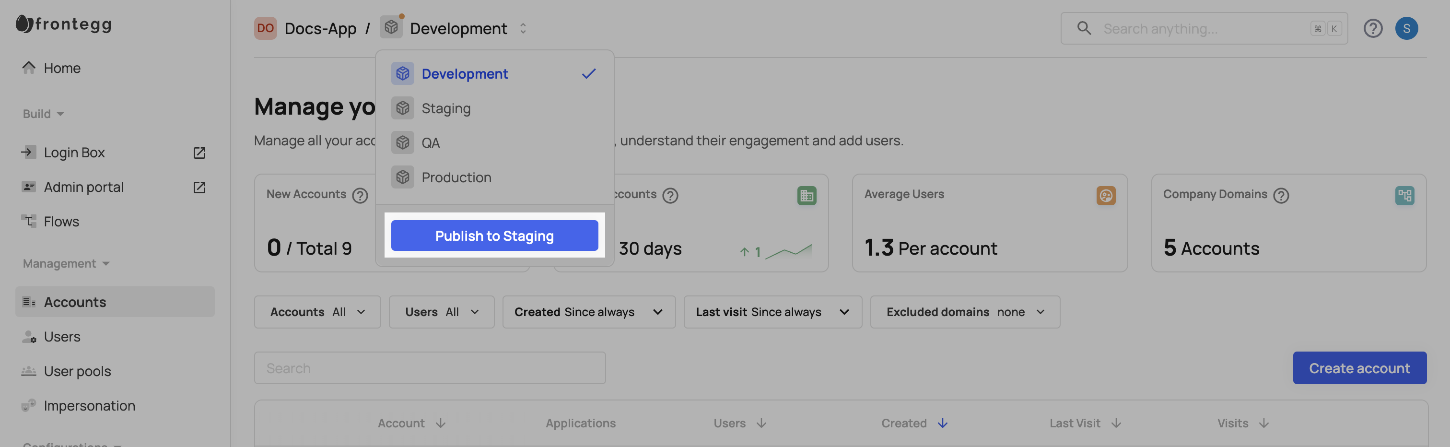Screen dimensions: 1450x447
Task: Open Admin portal external link icon
Action: coord(199,187)
